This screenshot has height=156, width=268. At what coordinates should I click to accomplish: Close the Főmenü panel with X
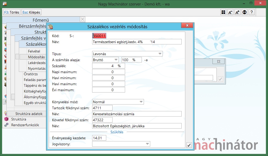82,19
